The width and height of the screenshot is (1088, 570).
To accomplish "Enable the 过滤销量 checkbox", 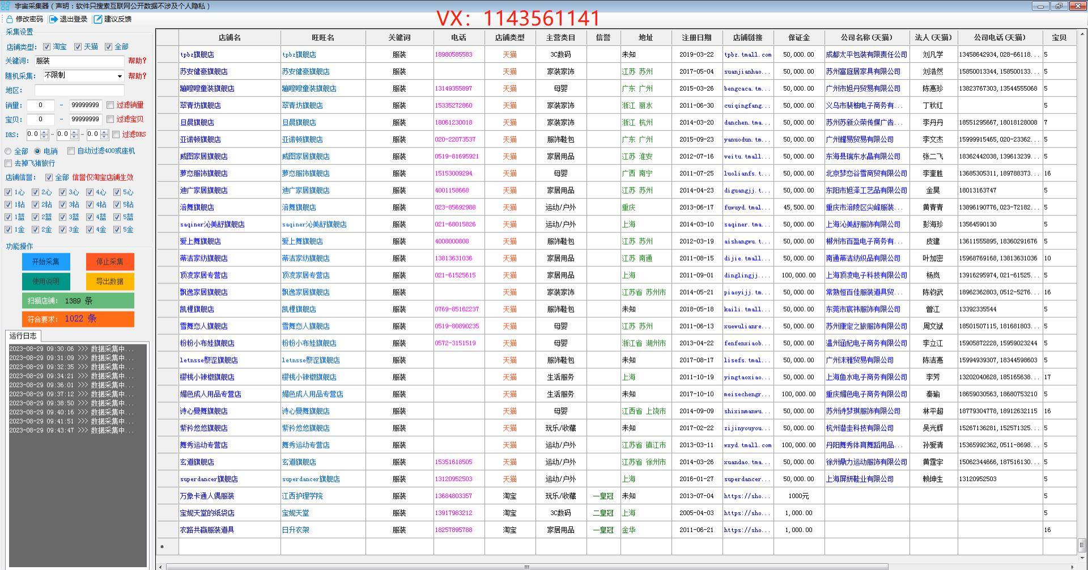I will pos(110,105).
